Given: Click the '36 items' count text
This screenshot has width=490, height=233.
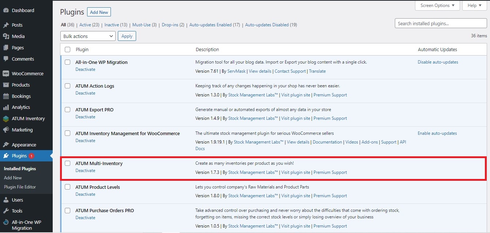Looking at the screenshot, I should pyautogui.click(x=479, y=36).
